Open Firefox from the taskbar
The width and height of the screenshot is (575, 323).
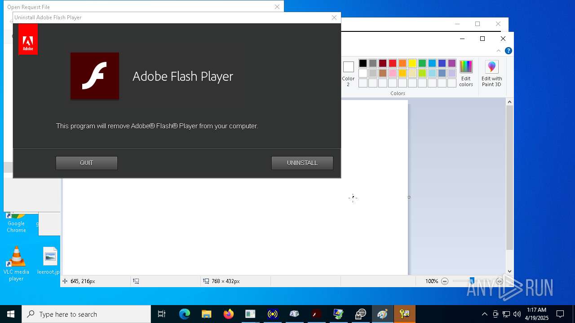(229, 314)
